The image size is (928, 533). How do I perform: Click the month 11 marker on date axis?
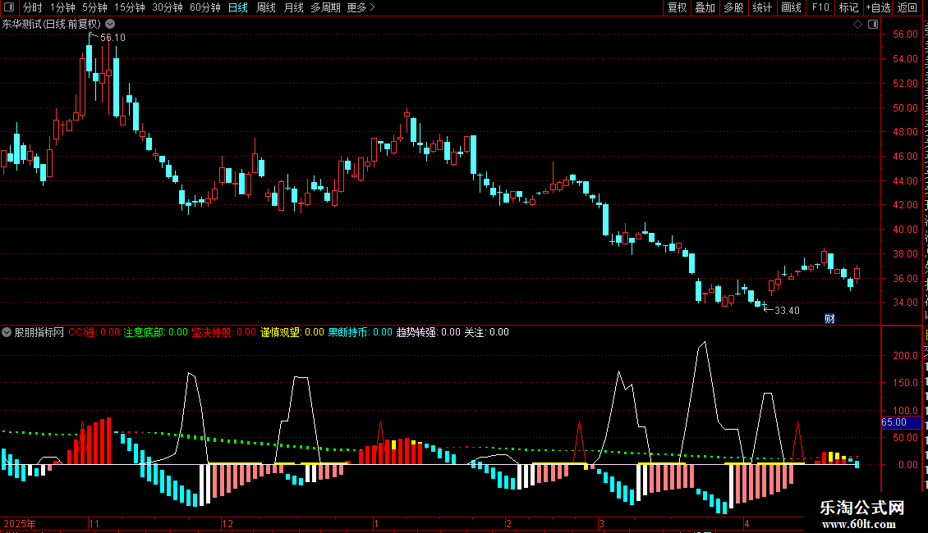[x=94, y=523]
